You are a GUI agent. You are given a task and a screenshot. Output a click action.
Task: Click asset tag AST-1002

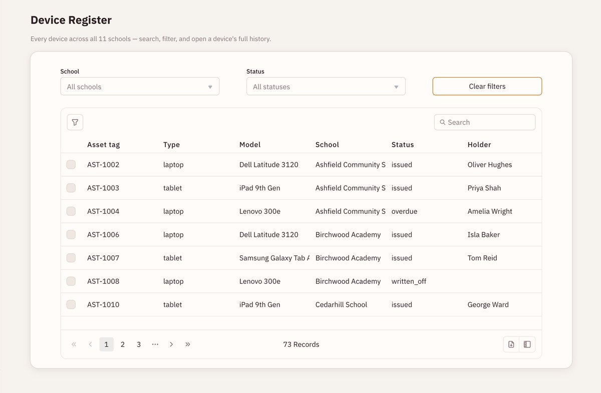(103, 165)
